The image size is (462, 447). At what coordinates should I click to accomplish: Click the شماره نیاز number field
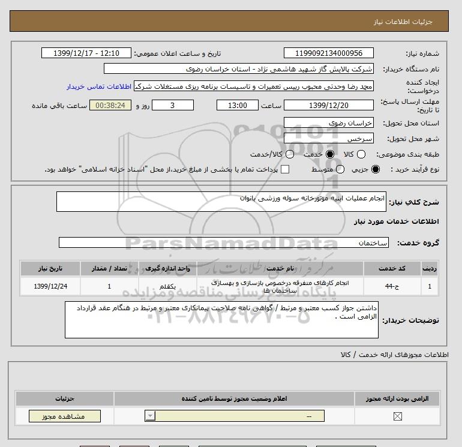click(329, 53)
